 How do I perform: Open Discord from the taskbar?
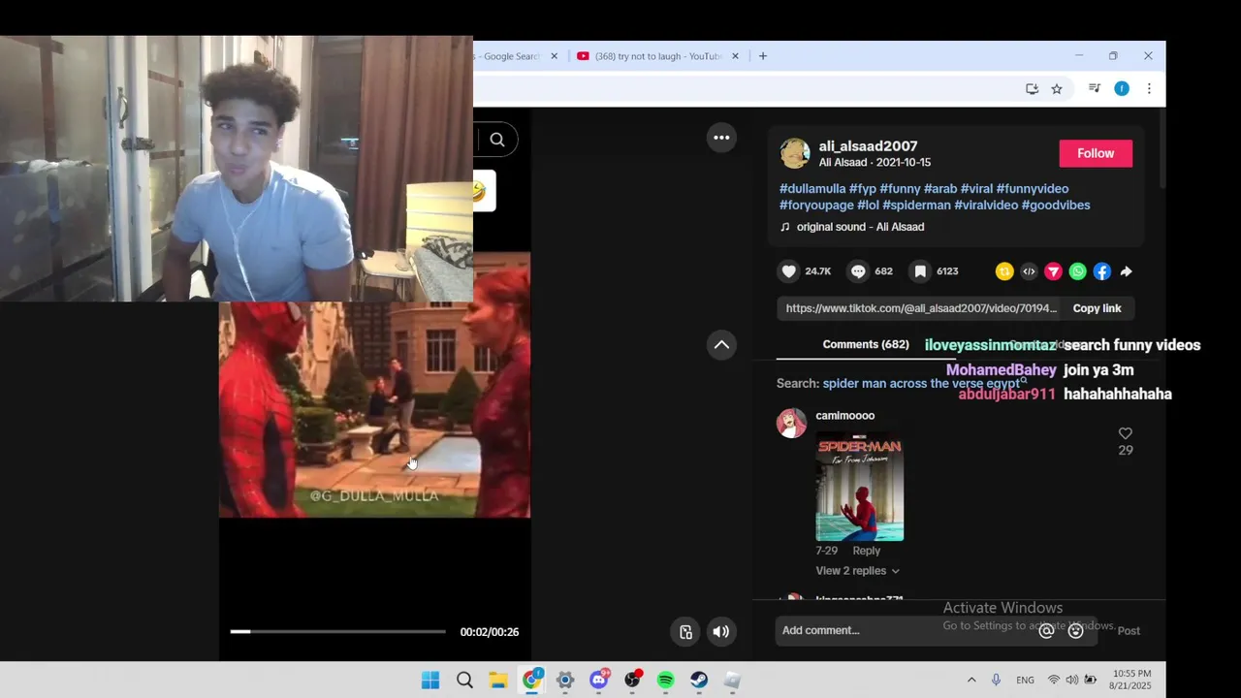599,681
